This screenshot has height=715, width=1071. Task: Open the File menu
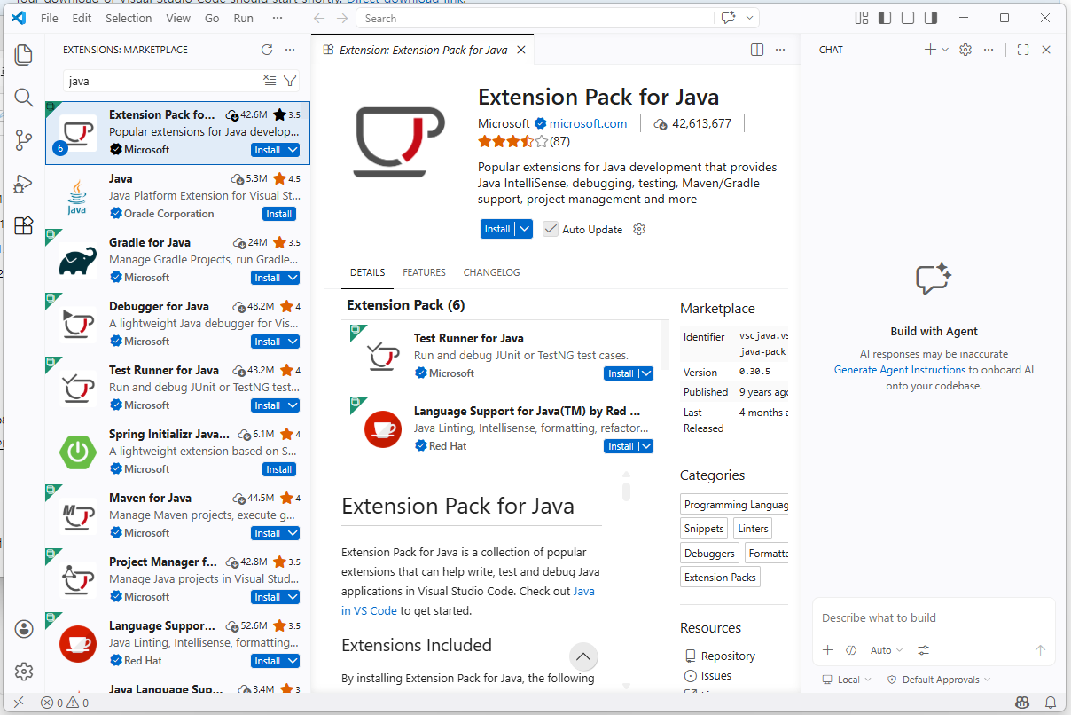tap(50, 18)
